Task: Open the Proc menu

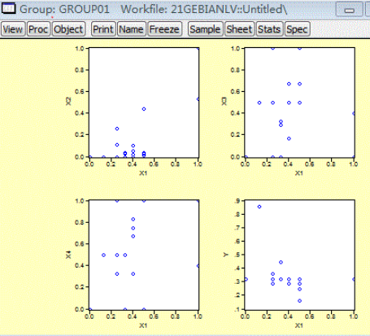Action: click(x=38, y=29)
